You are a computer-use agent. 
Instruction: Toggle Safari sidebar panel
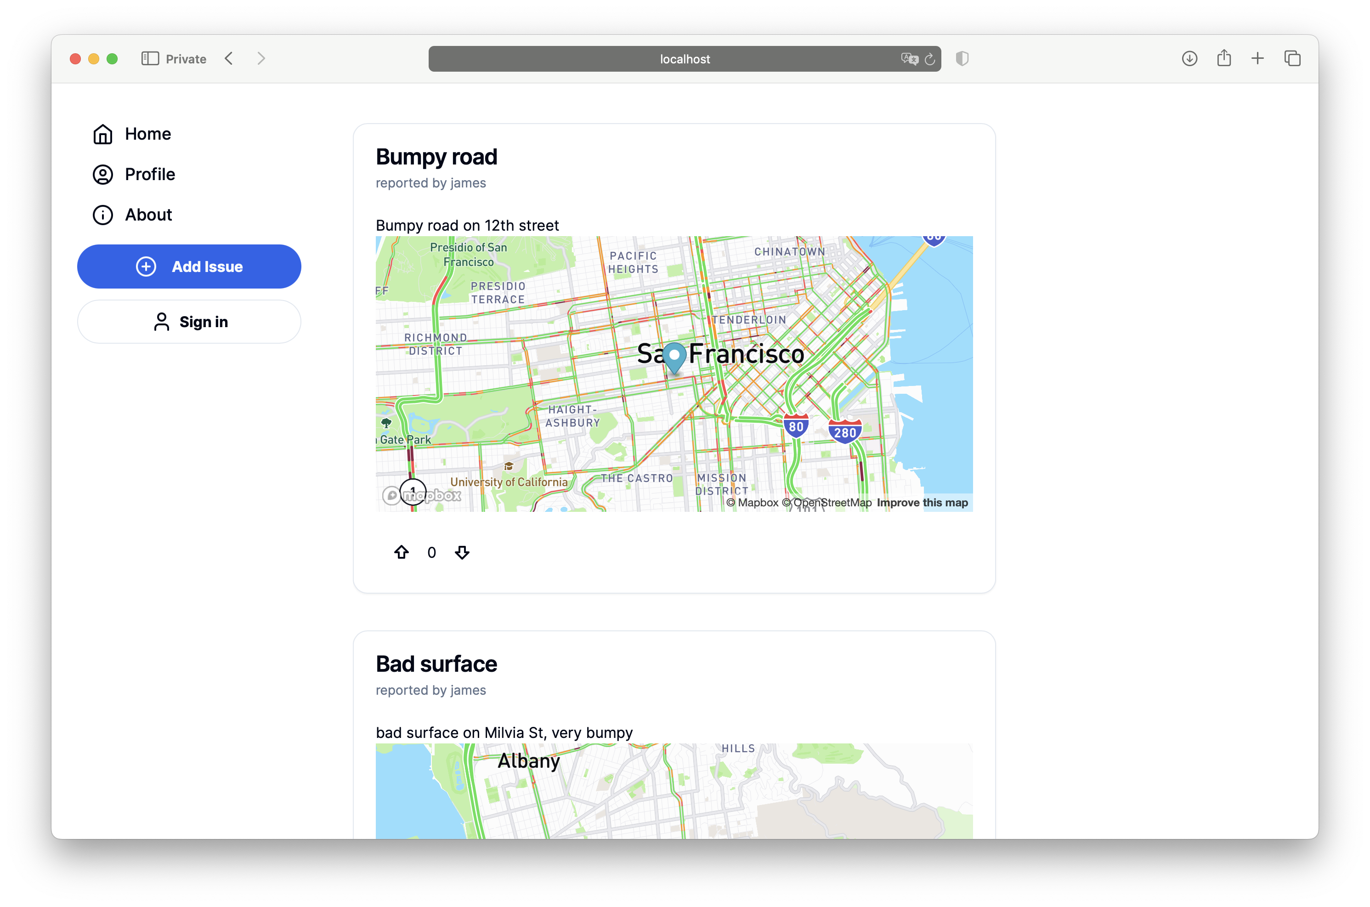[150, 58]
